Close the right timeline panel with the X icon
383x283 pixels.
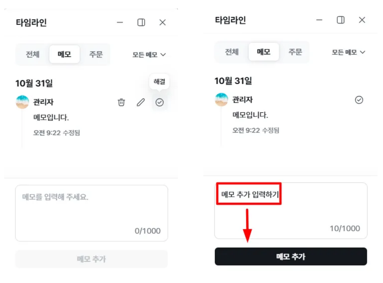coord(362,20)
